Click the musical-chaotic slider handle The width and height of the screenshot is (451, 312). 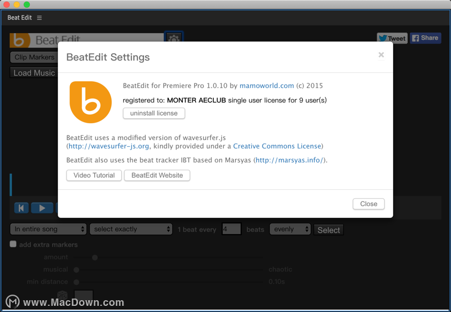click(x=76, y=270)
